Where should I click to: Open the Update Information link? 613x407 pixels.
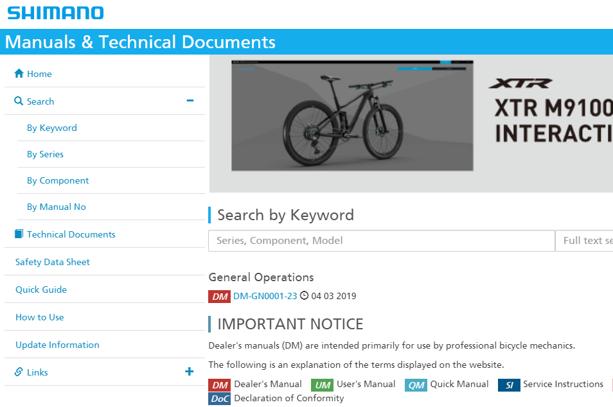(57, 345)
